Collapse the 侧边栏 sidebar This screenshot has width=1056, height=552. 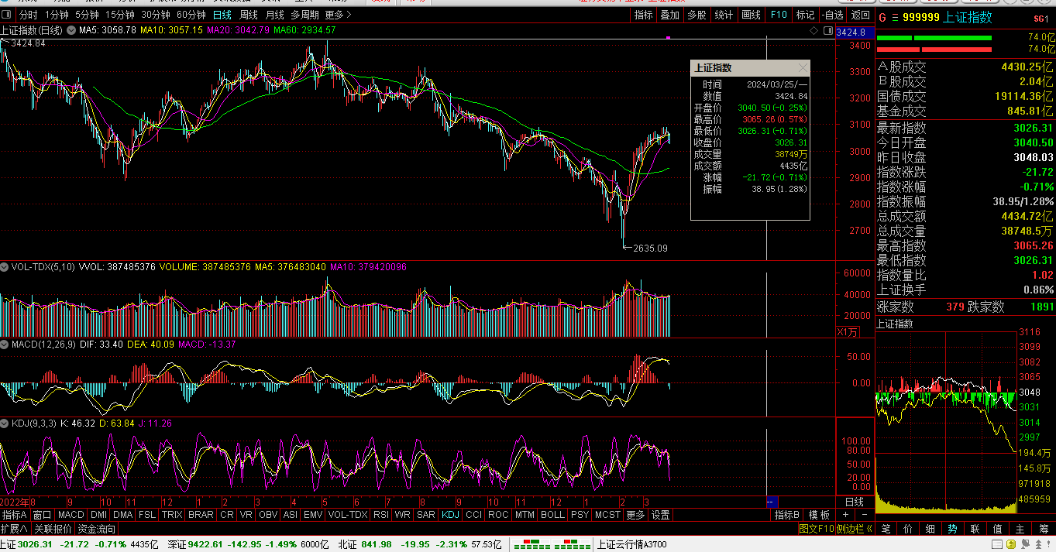pos(855,529)
